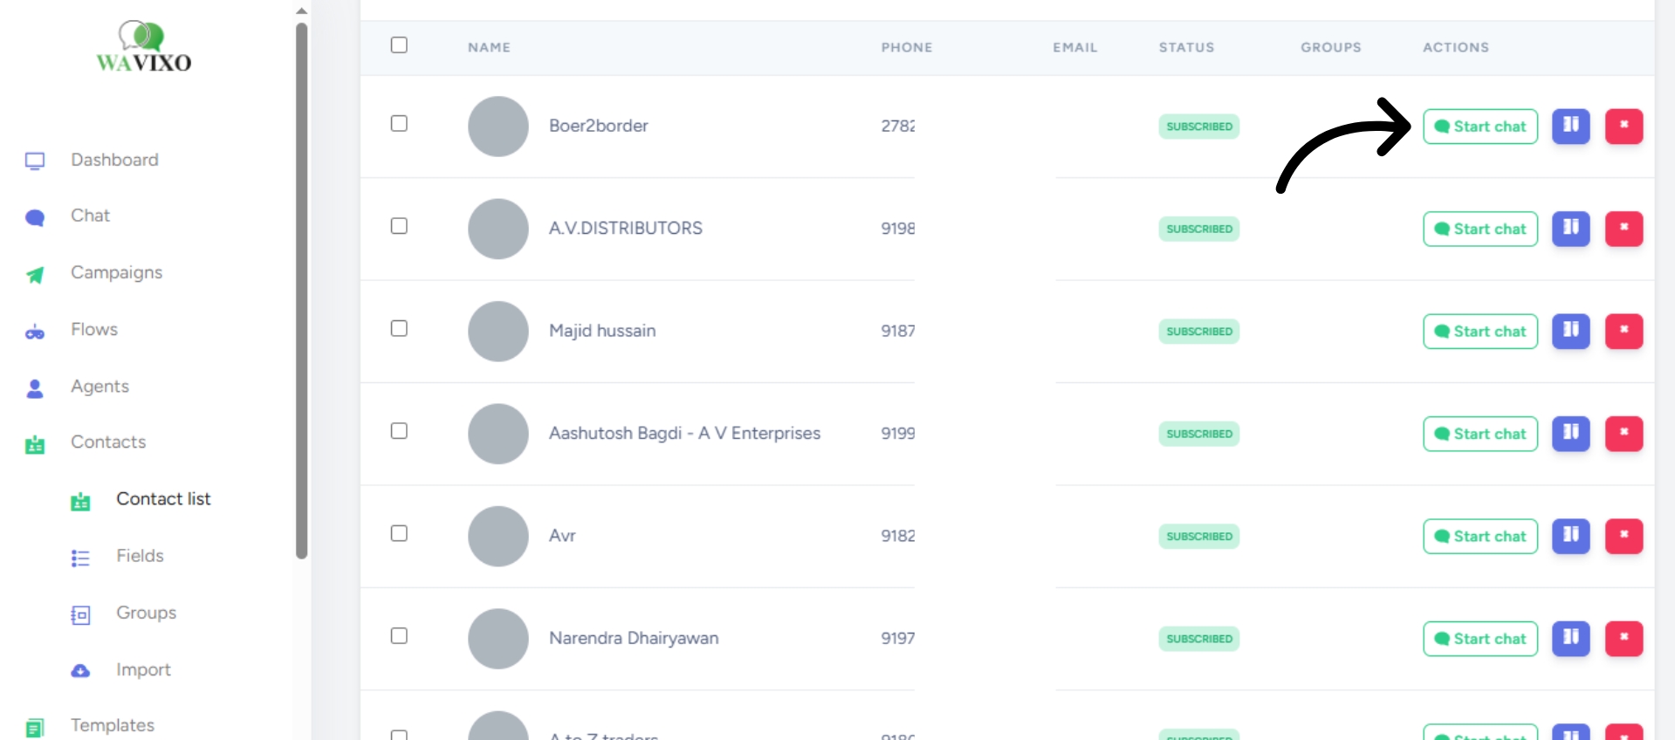Click blue edit icon for Narendra Dhairyawan
The width and height of the screenshot is (1675, 740).
[x=1571, y=639]
